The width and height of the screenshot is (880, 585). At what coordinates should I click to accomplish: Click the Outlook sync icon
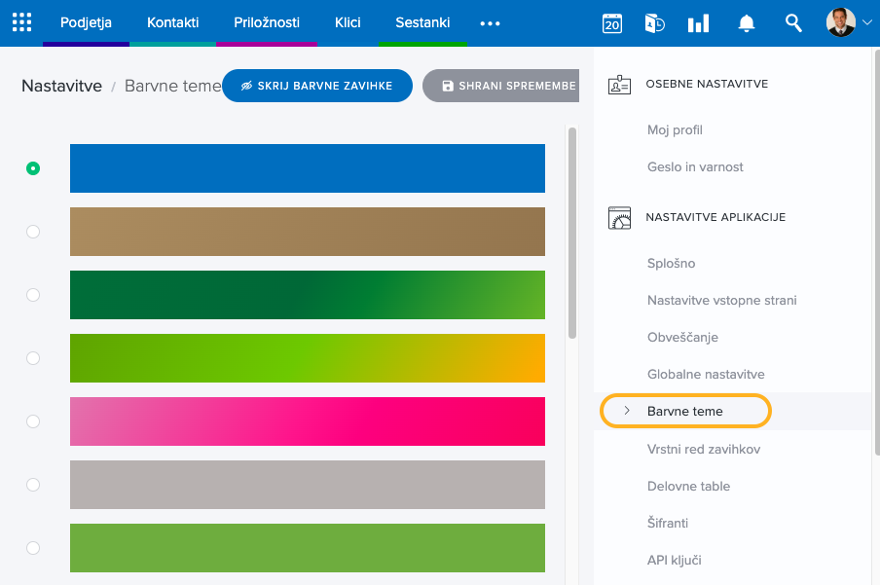point(654,23)
